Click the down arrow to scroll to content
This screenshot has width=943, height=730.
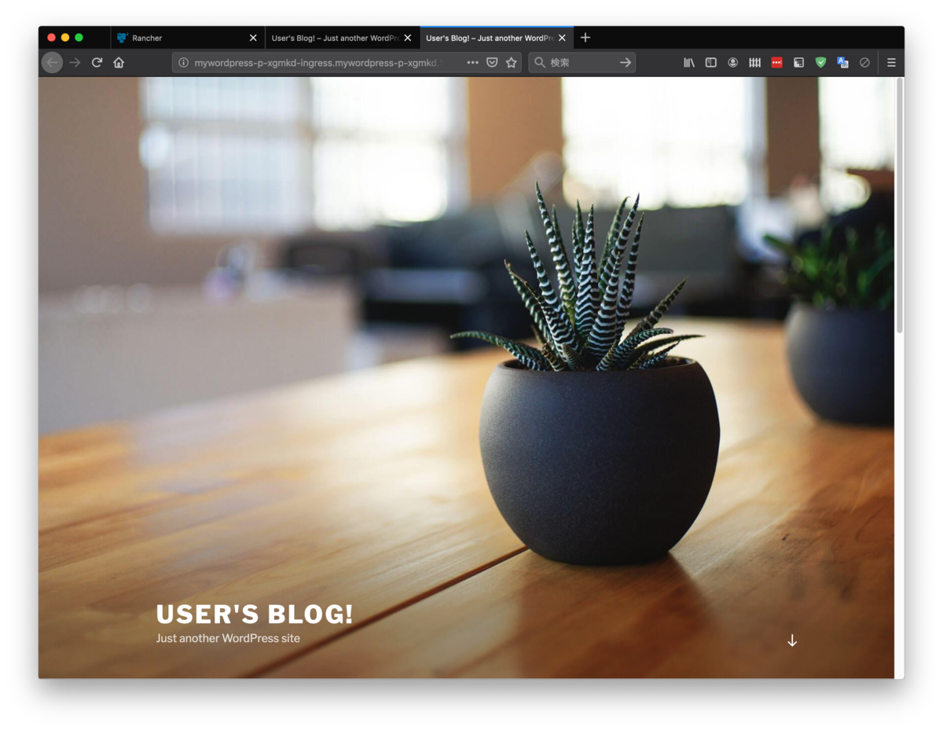[792, 640]
